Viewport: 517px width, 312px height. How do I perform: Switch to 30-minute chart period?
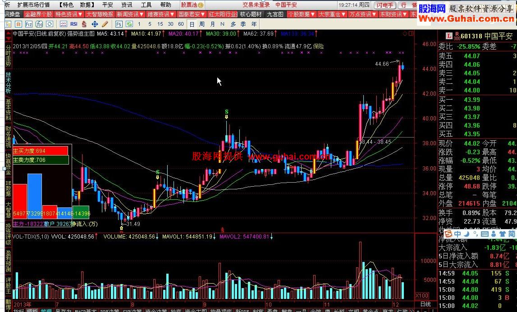pos(170,24)
